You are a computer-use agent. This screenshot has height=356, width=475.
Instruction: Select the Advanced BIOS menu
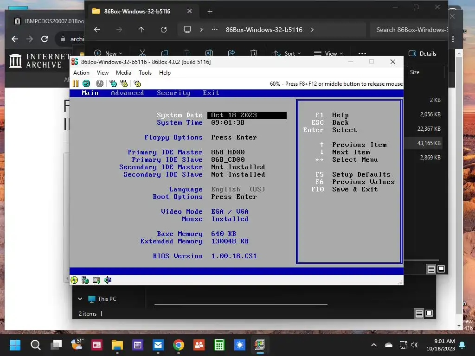click(127, 93)
